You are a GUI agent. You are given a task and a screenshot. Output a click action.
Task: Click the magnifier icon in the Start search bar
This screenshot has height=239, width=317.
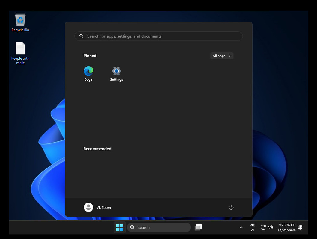[x=82, y=36]
